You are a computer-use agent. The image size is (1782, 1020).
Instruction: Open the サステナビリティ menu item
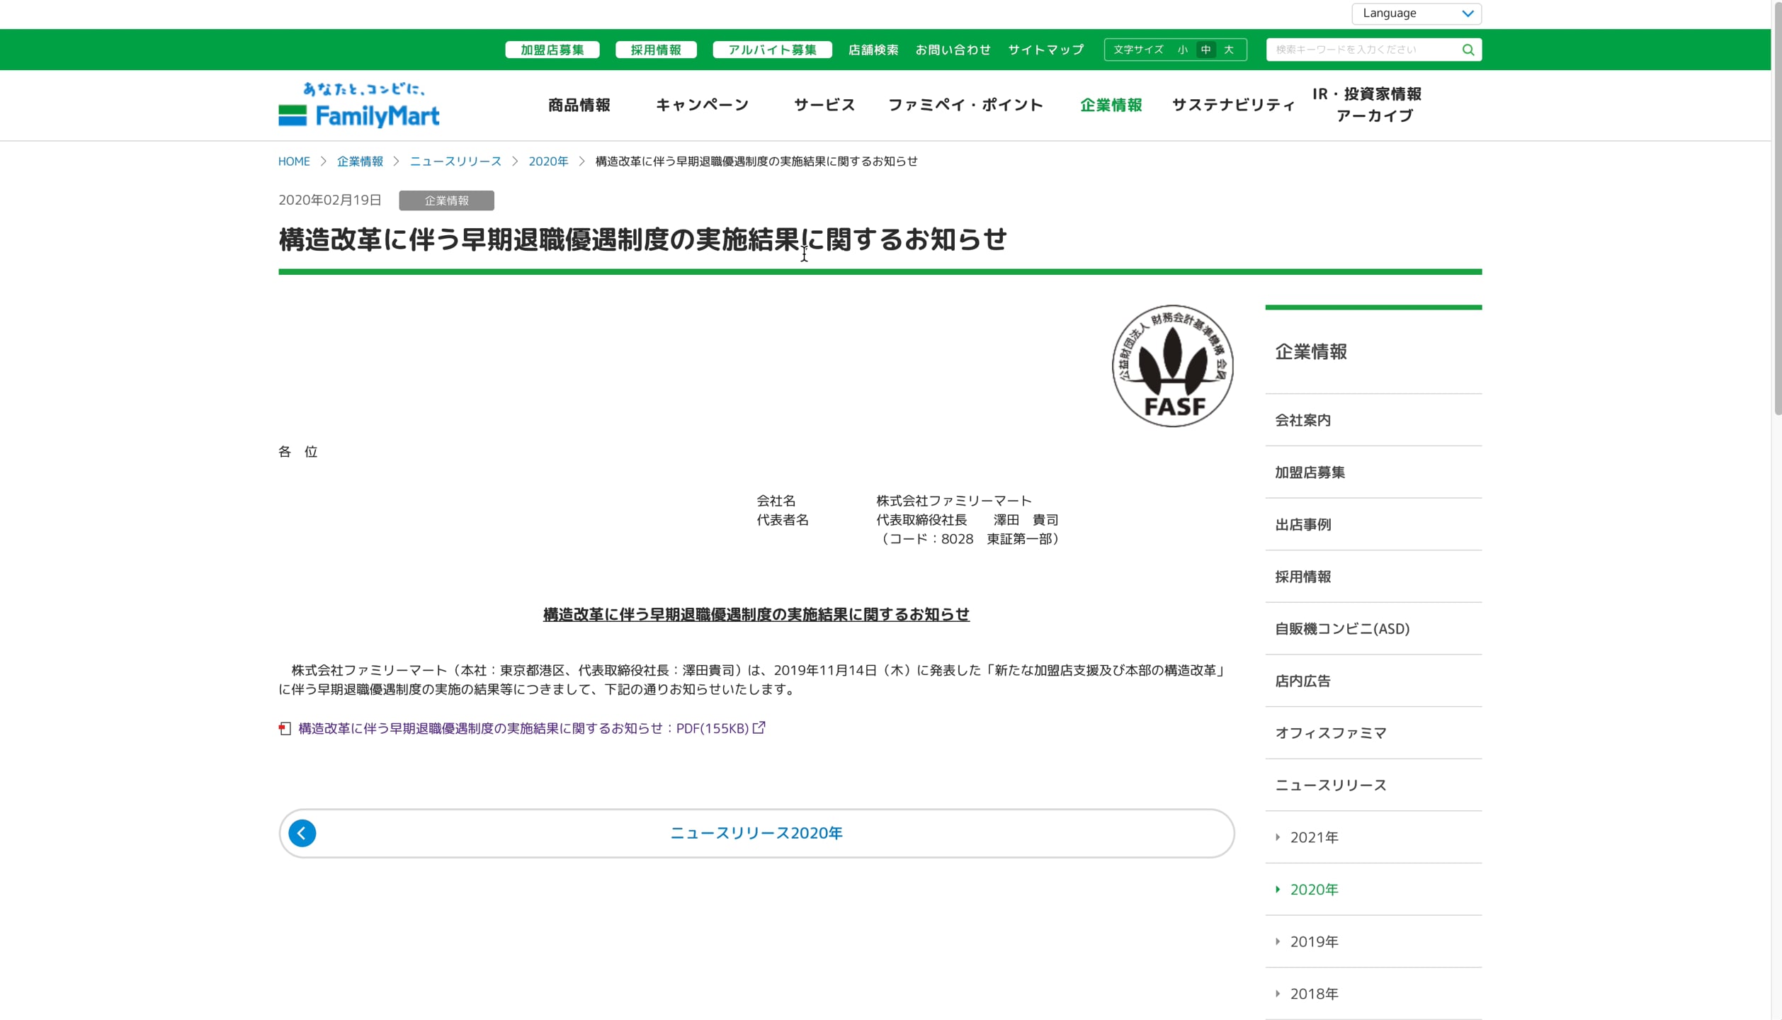[x=1232, y=105]
